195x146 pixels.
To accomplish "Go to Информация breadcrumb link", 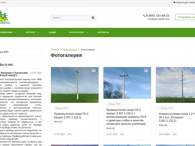I will point(70,50).
